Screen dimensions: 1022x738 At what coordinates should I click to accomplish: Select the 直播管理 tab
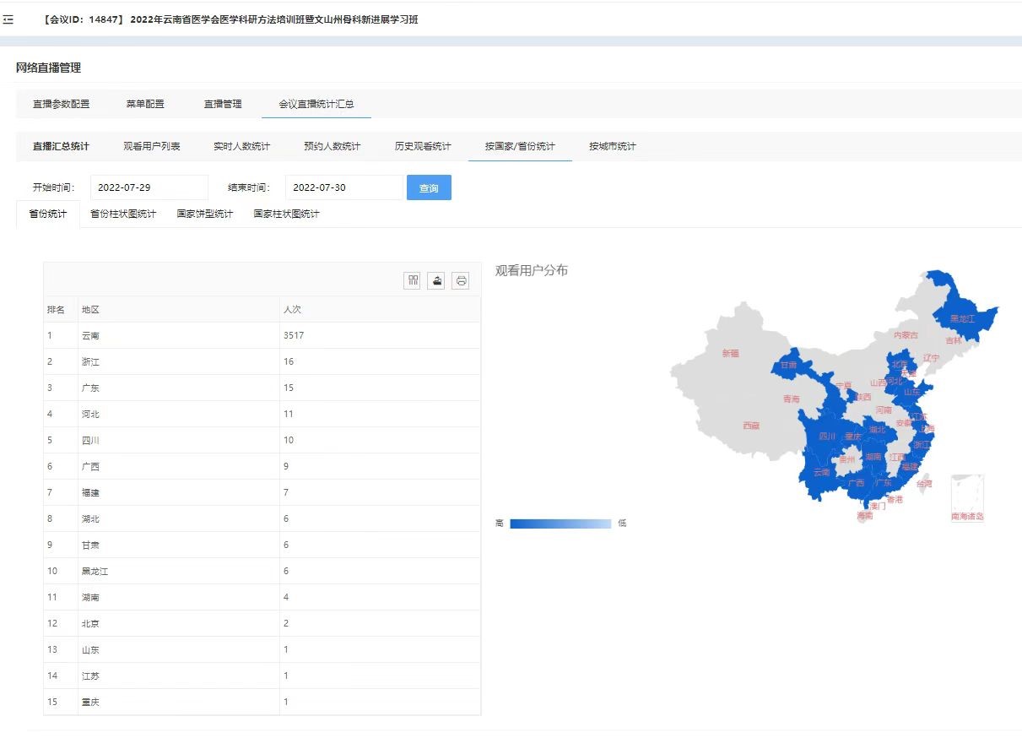point(221,103)
